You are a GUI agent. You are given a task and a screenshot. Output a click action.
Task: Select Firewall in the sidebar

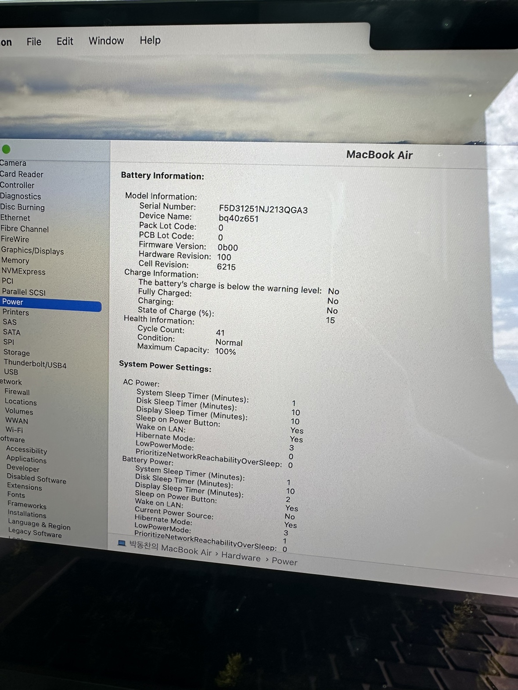click(x=17, y=392)
